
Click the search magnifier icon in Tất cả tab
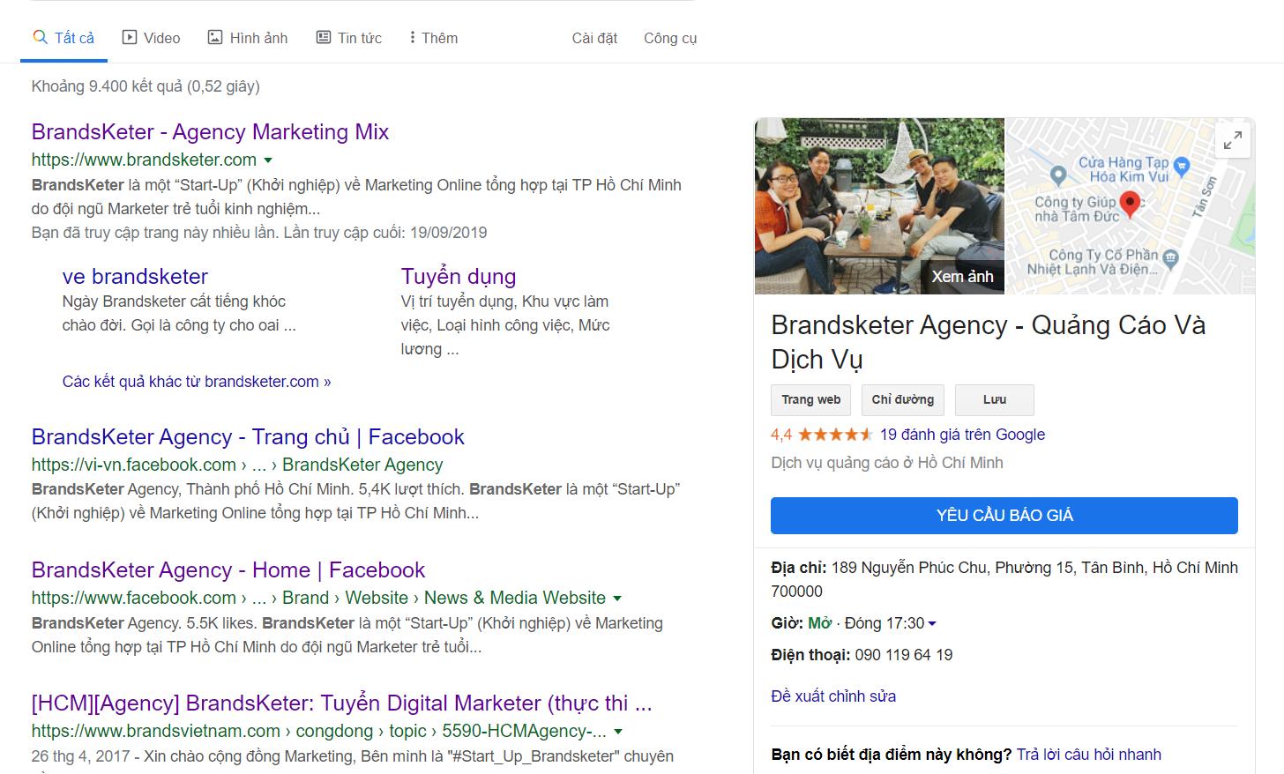point(40,38)
